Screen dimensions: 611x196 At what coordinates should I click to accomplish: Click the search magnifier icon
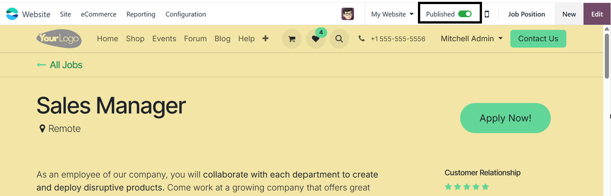(339, 39)
